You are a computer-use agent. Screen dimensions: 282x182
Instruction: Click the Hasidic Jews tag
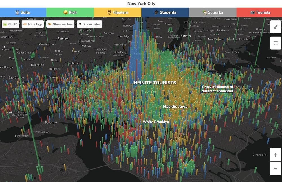coord(175,106)
